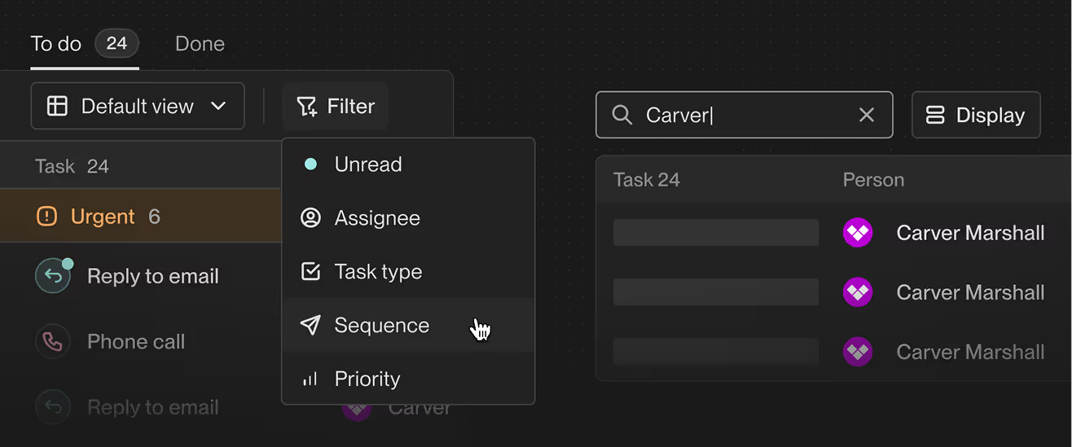Click second Carver Marshall avatar icon
The width and height of the screenshot is (1072, 447).
[858, 292]
